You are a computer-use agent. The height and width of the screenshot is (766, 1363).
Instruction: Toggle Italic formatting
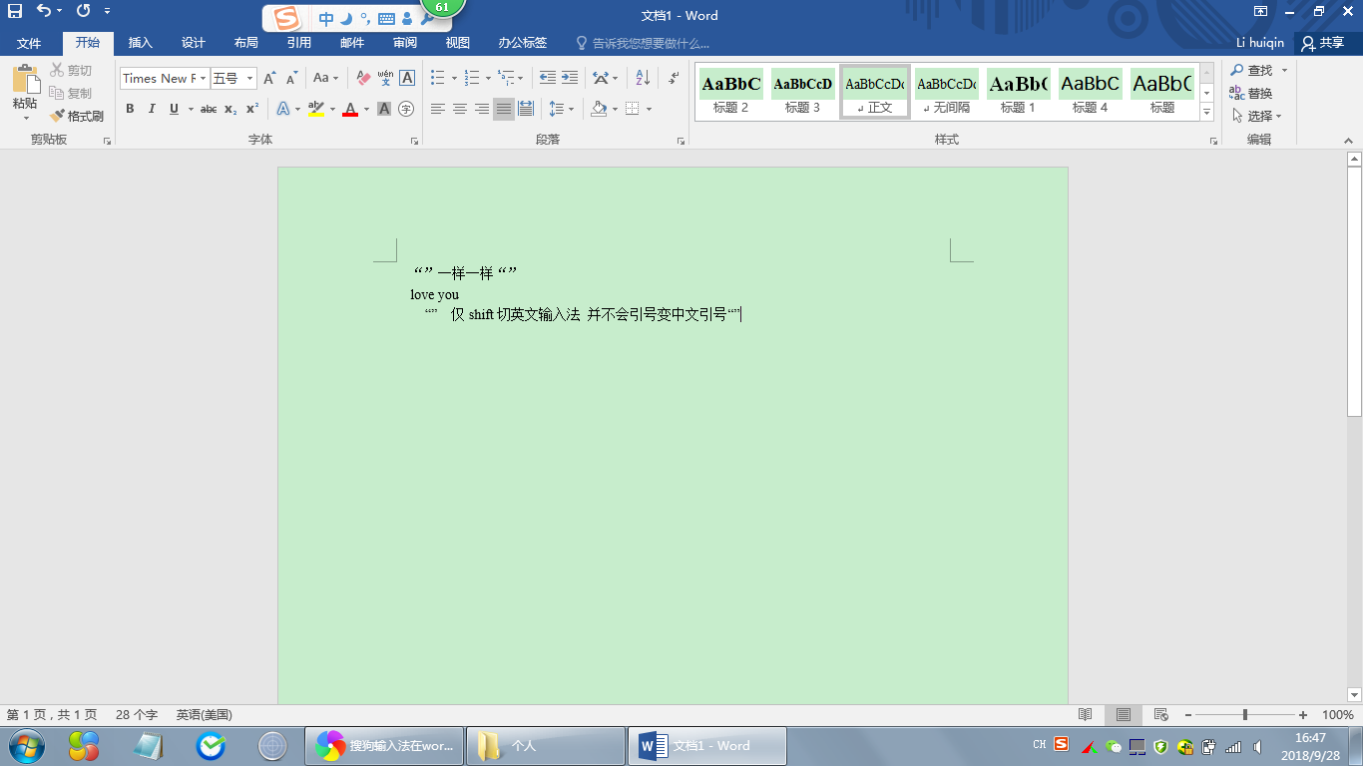click(x=152, y=109)
